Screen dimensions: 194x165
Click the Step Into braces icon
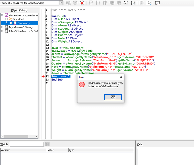[x=91, y=3]
